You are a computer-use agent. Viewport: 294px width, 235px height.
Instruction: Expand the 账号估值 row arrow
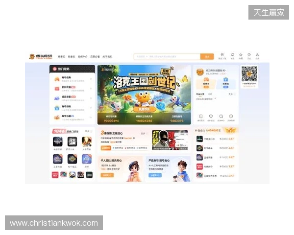[x=91, y=117]
